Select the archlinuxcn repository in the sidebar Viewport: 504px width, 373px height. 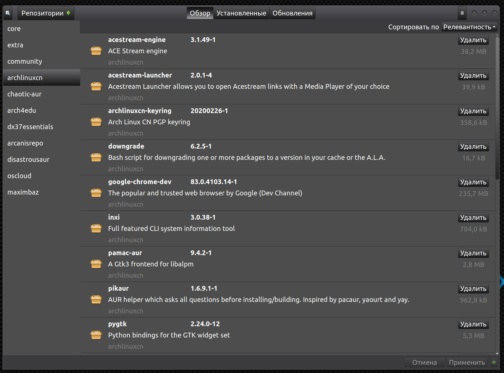click(x=42, y=78)
